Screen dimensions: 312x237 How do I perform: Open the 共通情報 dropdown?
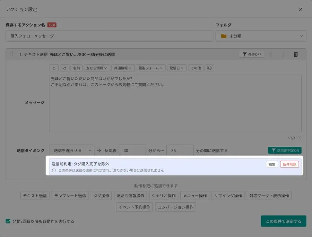point(123,68)
